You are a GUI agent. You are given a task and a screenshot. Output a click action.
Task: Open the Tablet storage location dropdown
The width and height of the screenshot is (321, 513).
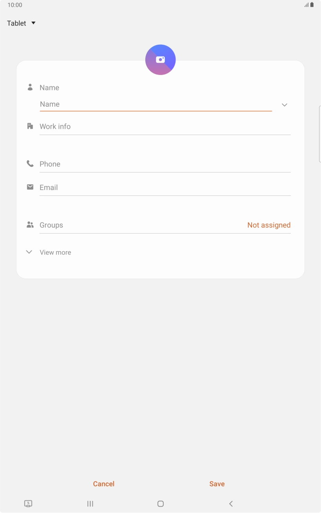(21, 23)
